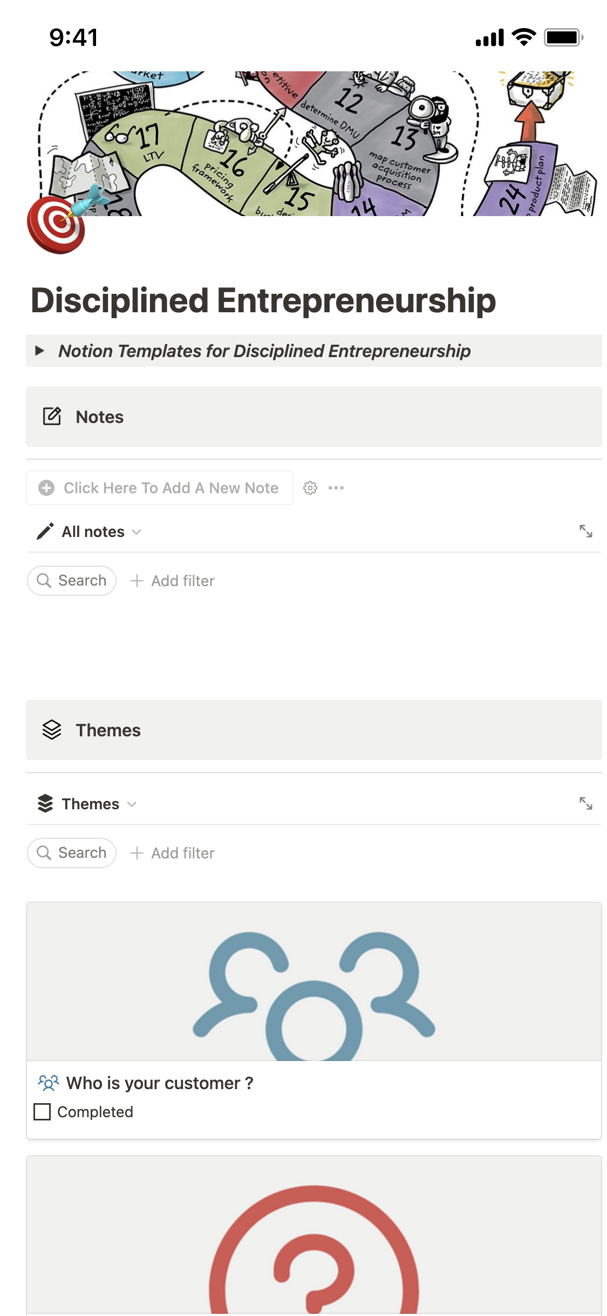Open the three-dot more options menu

[x=336, y=488]
